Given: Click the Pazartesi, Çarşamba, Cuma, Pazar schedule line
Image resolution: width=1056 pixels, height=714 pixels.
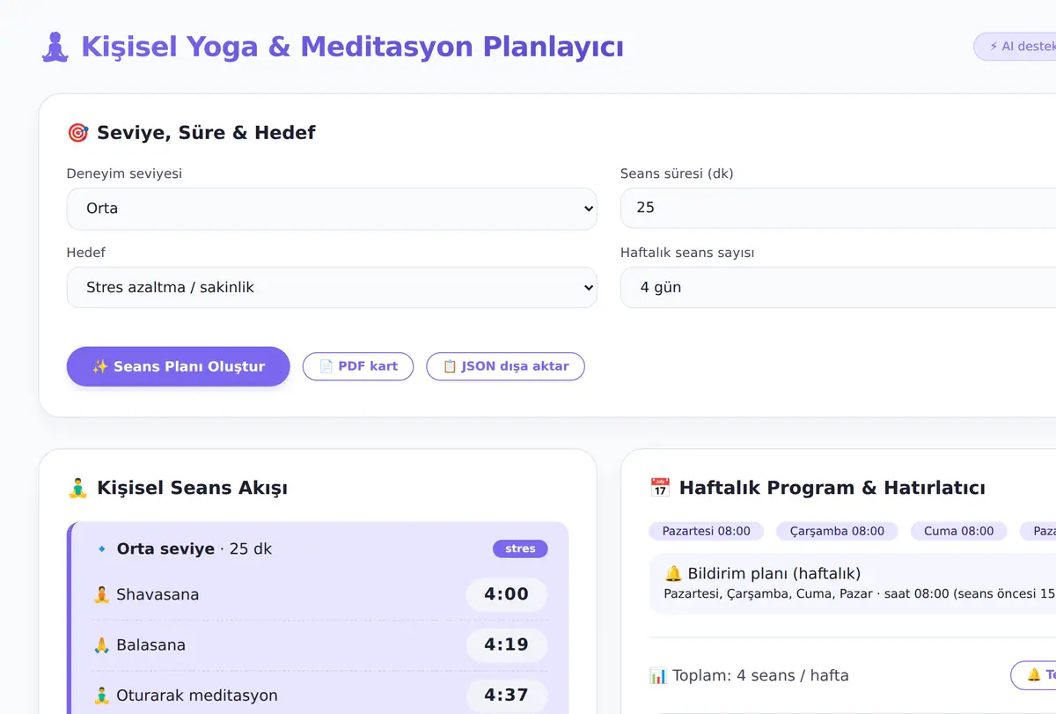Looking at the screenshot, I should (x=859, y=594).
